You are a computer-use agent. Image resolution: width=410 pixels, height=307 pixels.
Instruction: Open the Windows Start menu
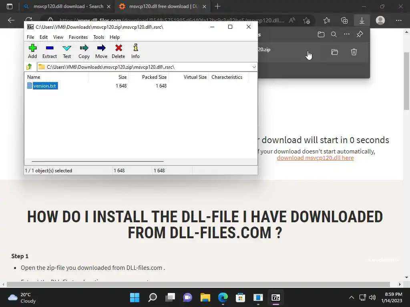135,297
